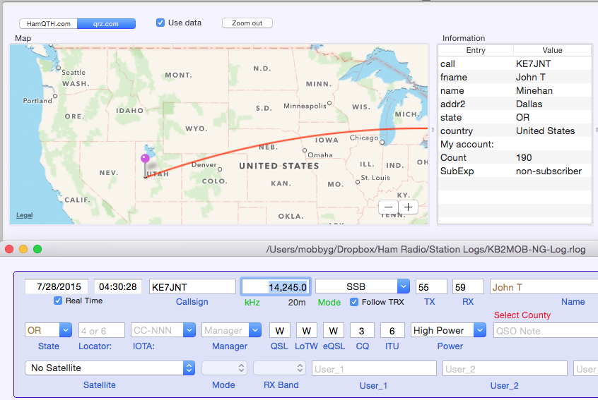Click the kHz frequency field

click(275, 287)
